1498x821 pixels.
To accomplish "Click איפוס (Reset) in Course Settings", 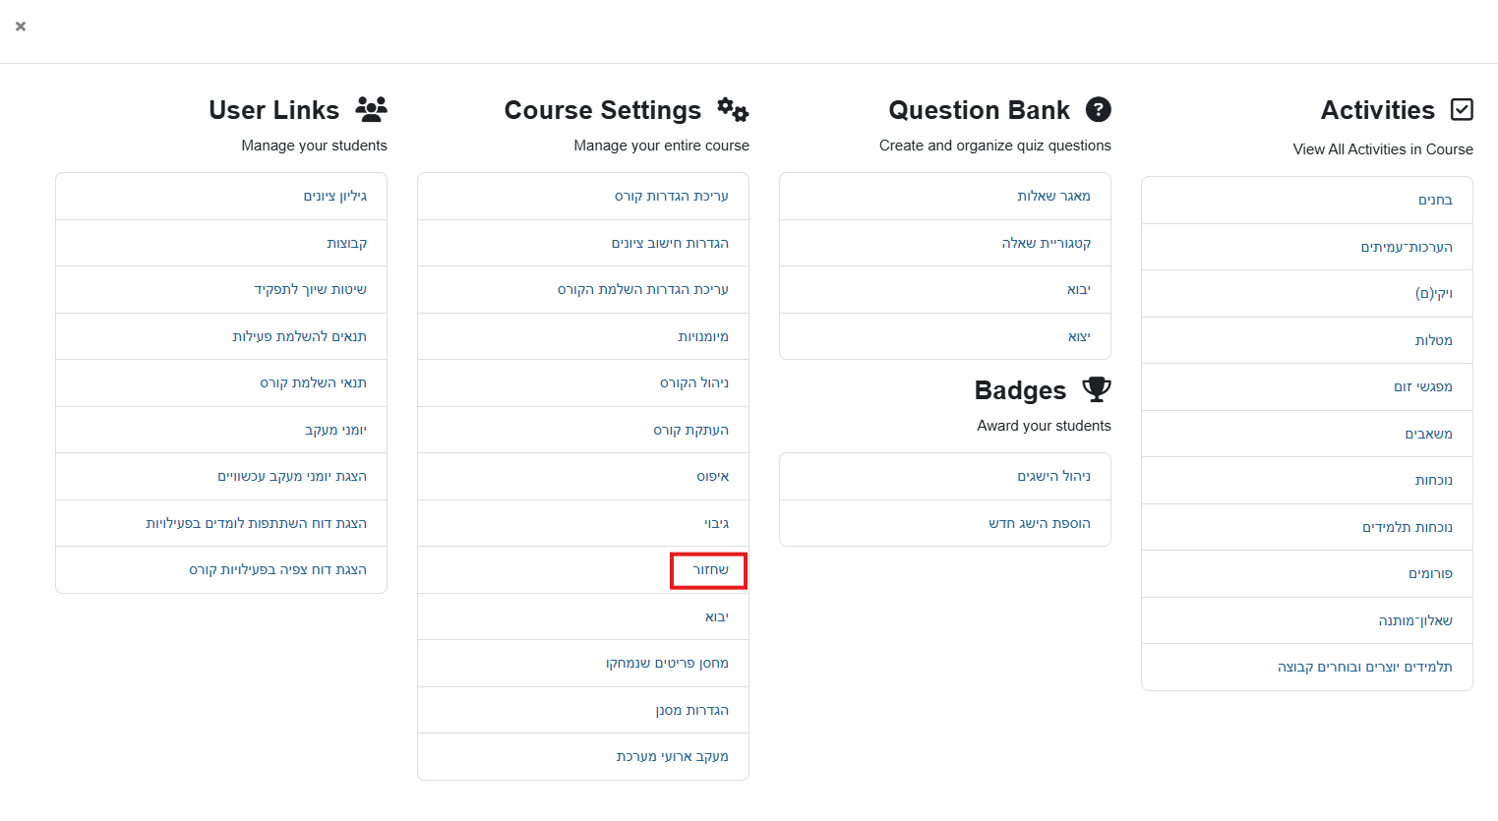I will click(x=712, y=477).
